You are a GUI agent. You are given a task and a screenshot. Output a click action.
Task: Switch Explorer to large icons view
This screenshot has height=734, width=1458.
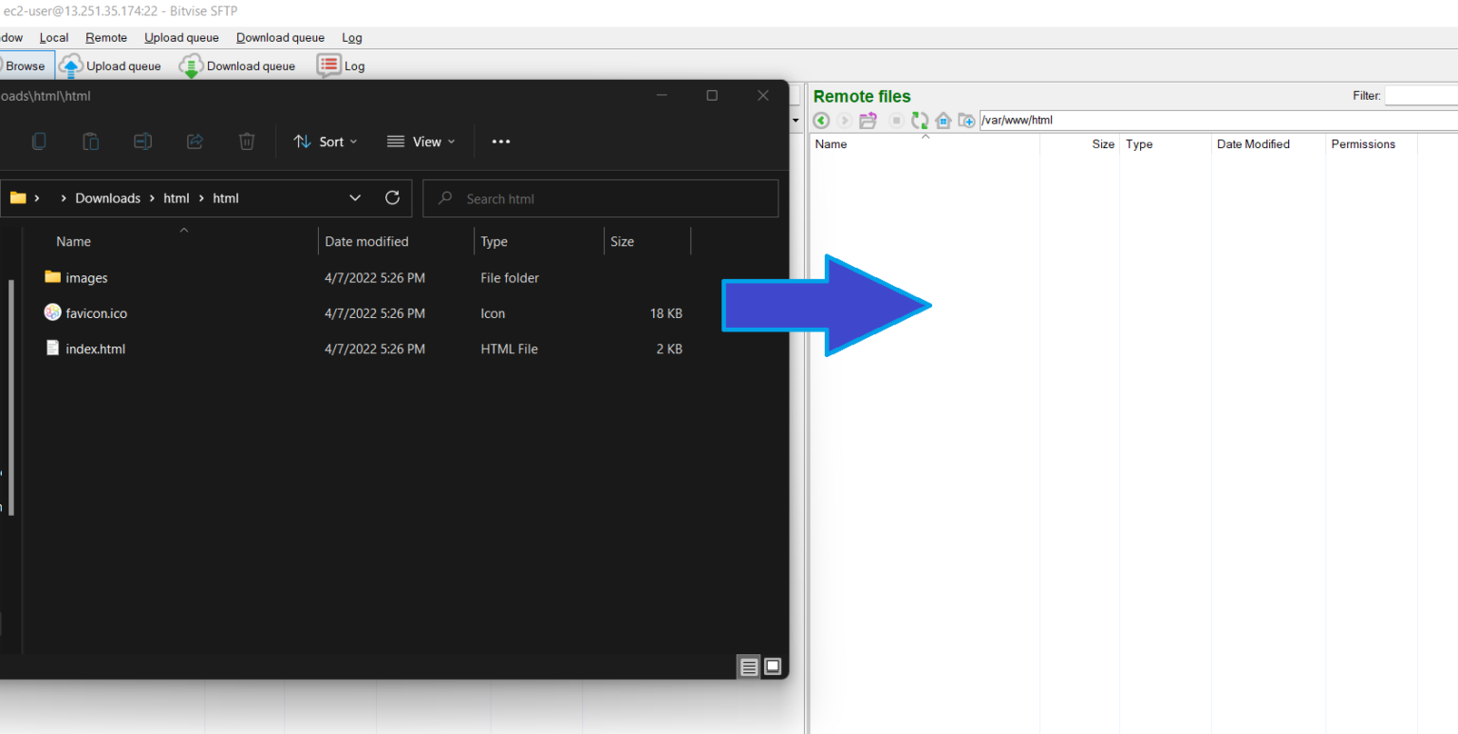pos(773,667)
